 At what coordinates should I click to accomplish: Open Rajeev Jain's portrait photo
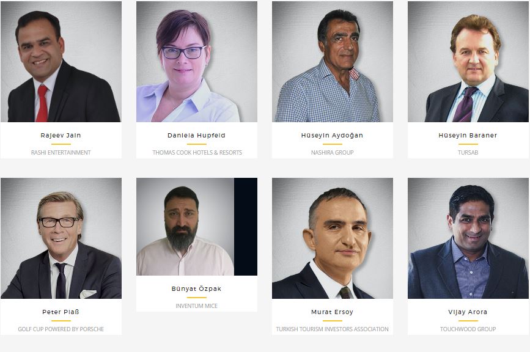(61, 62)
